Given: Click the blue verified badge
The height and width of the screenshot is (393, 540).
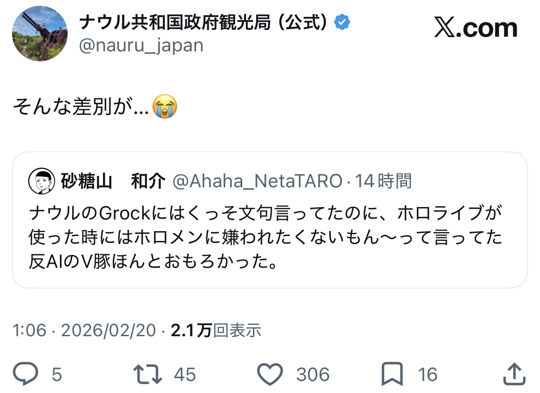Looking at the screenshot, I should [343, 23].
